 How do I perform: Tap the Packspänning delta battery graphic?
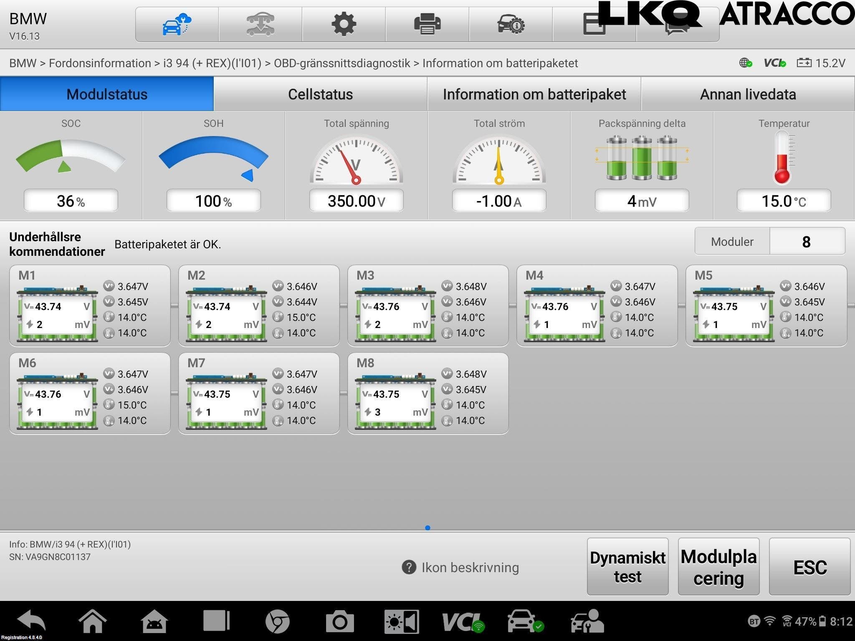[642, 158]
